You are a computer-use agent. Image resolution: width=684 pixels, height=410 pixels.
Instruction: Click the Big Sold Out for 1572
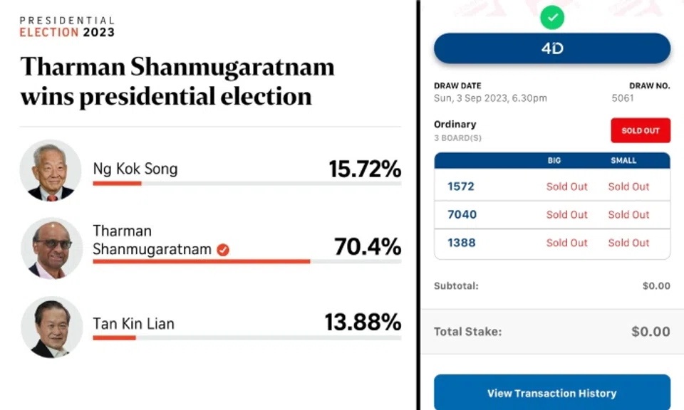point(567,186)
